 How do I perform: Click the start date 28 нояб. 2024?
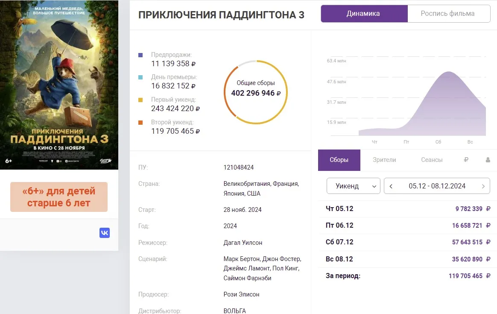pyautogui.click(x=243, y=210)
